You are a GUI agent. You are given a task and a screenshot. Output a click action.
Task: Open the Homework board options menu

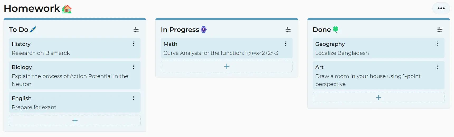441,8
